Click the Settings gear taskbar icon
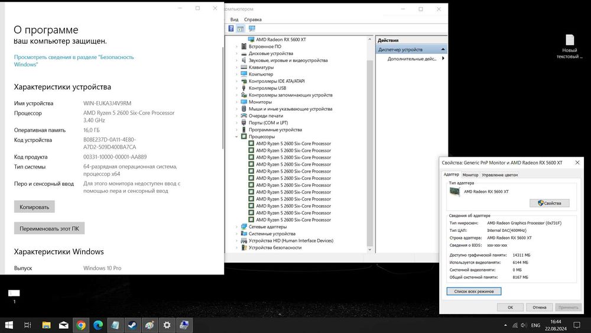591x333 pixels. point(167,325)
